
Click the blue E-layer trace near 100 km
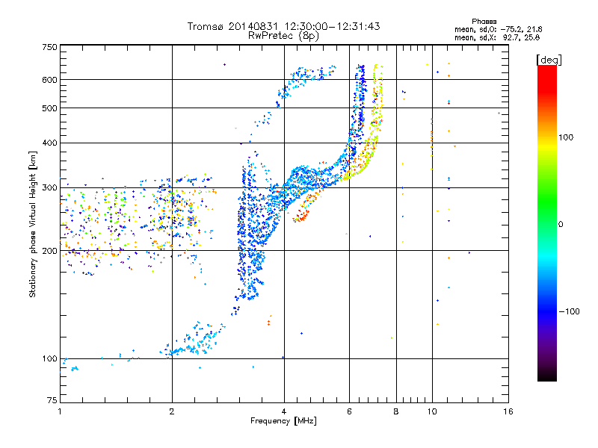(x=193, y=341)
